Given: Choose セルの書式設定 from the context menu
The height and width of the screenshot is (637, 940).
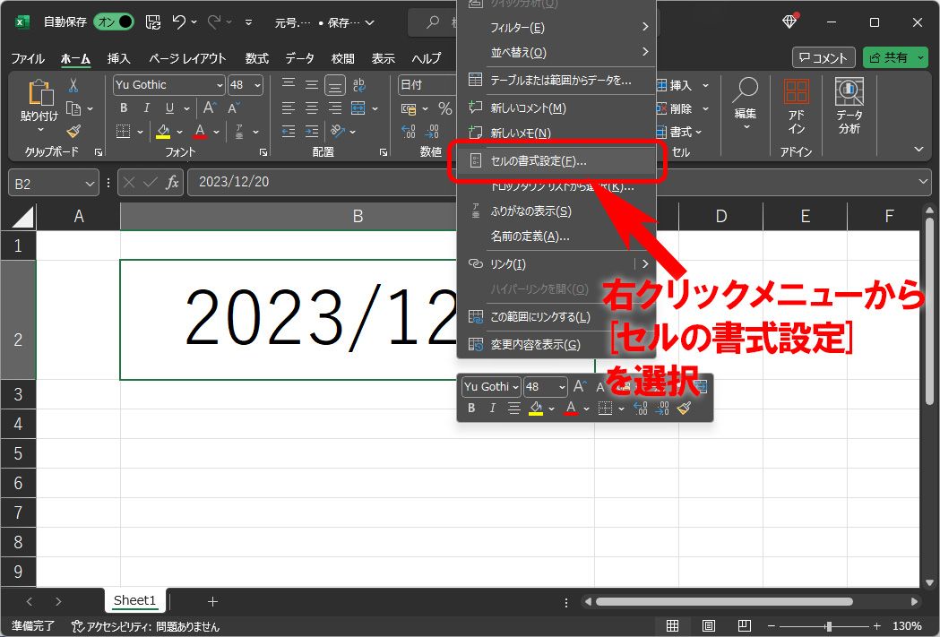Looking at the screenshot, I should click(x=539, y=162).
